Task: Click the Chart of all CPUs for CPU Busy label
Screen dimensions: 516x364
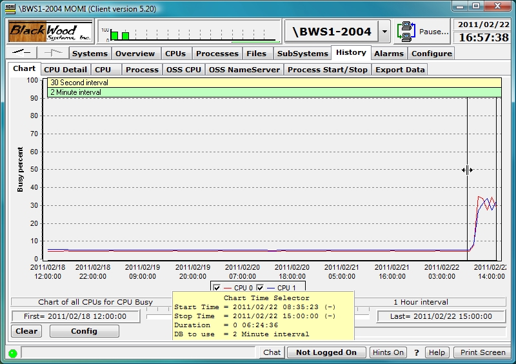Action: [95, 302]
